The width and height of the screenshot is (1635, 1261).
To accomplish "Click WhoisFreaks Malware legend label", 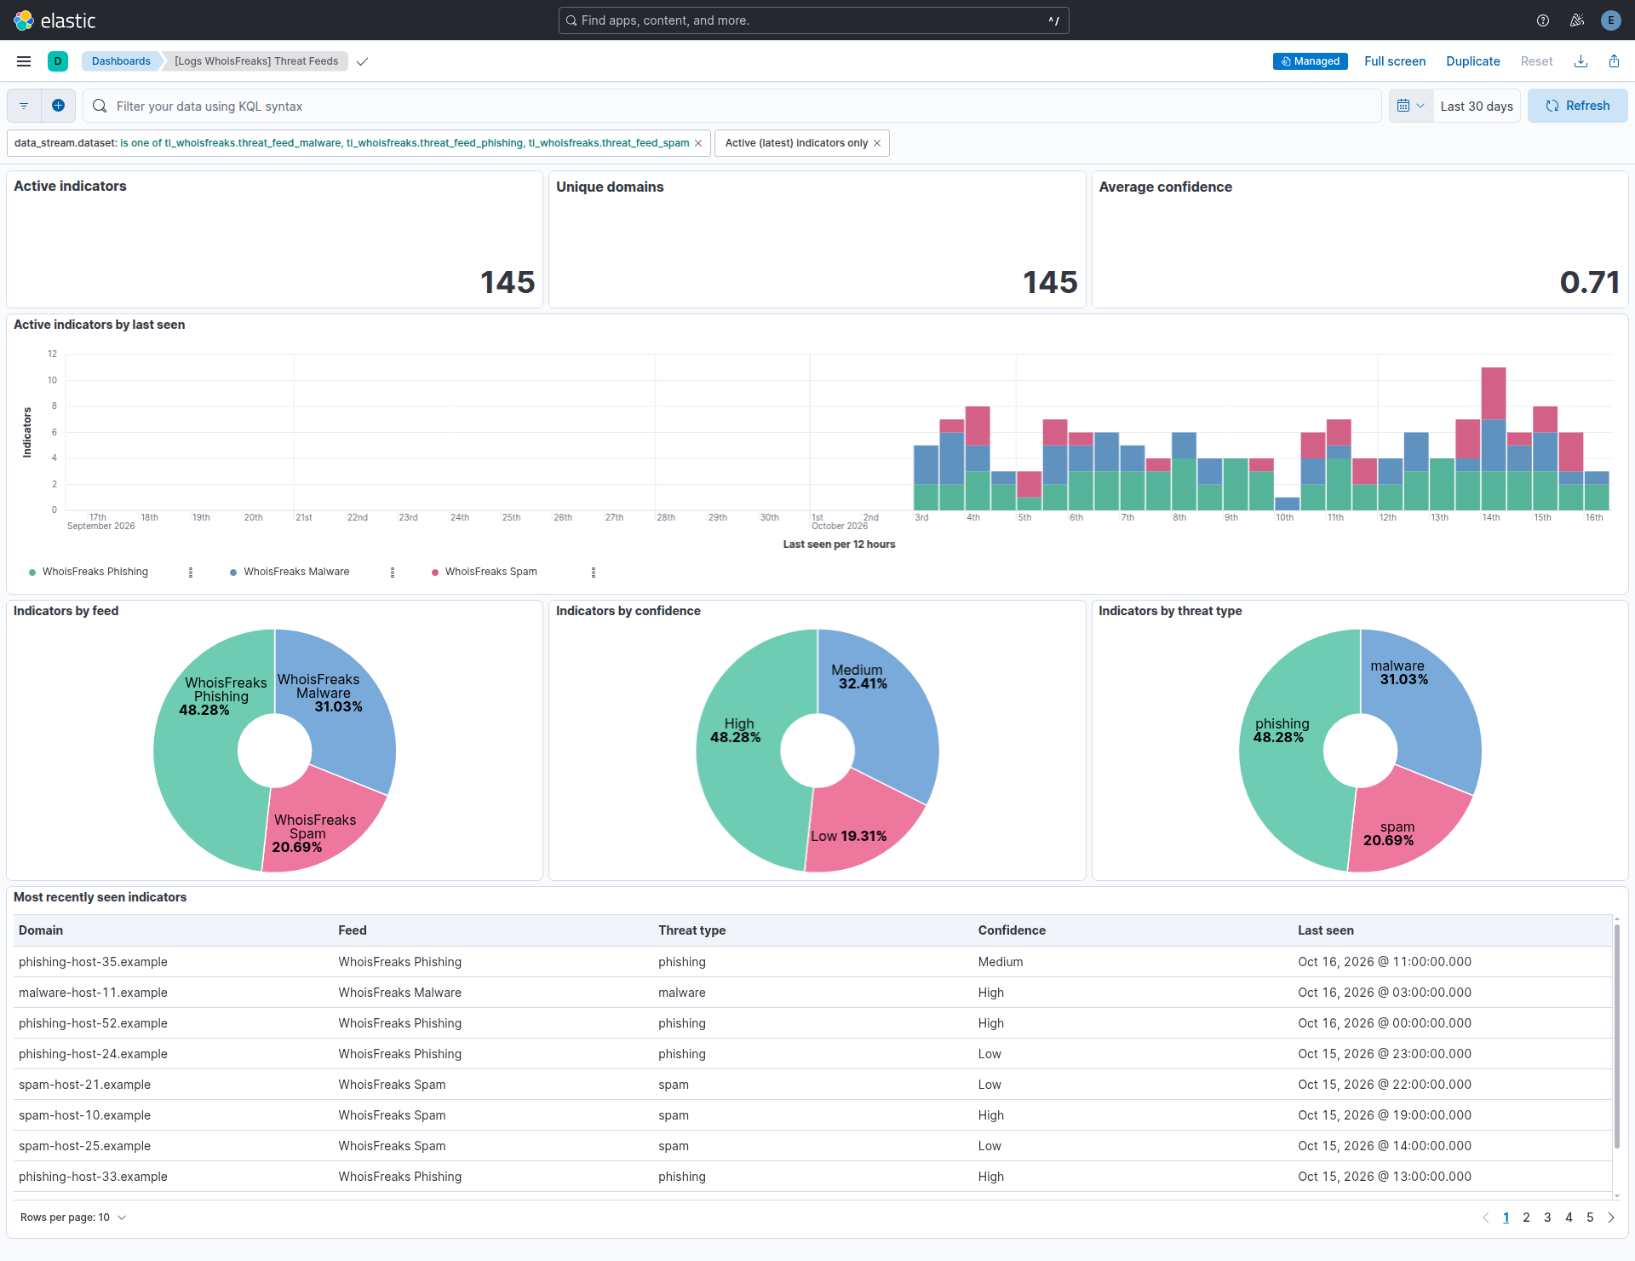I will [296, 572].
